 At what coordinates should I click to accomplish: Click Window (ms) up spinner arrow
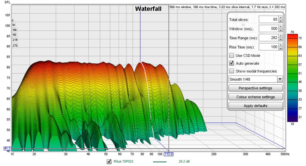tap(281, 27)
